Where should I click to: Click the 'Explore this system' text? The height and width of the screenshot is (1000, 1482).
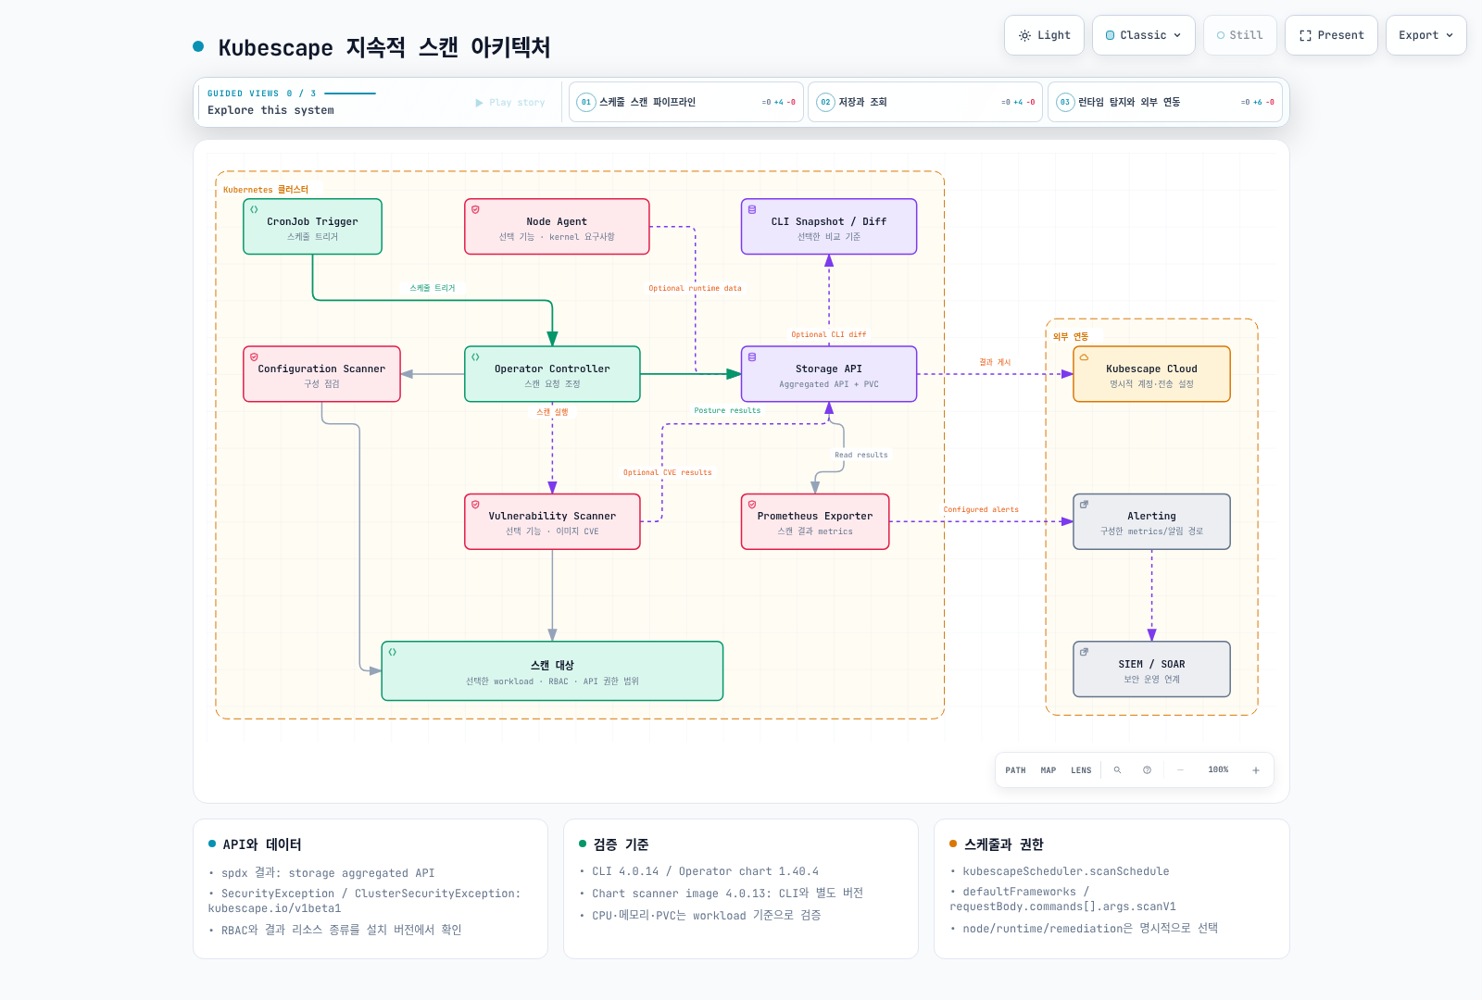pos(270,110)
